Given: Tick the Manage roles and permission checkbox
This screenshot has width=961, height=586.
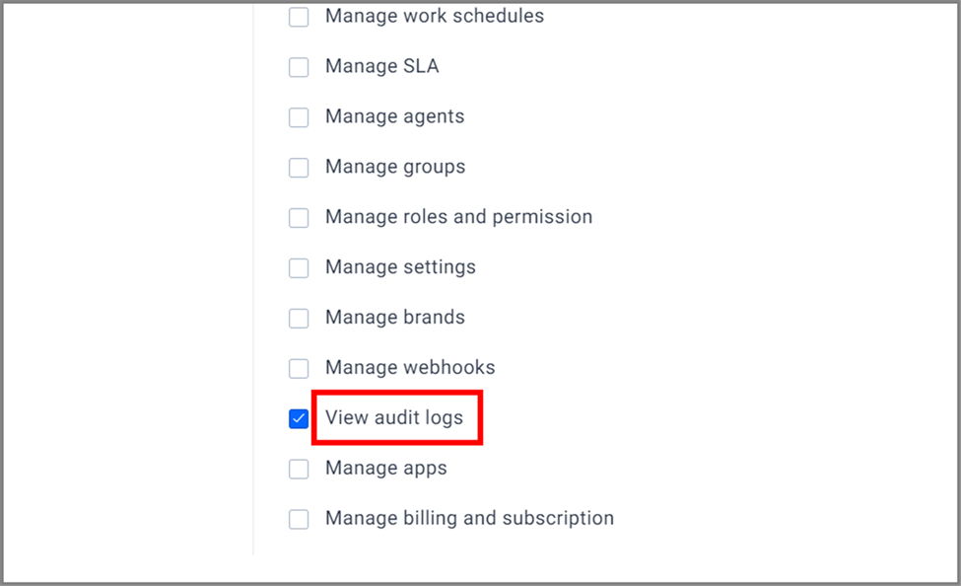Looking at the screenshot, I should (299, 218).
